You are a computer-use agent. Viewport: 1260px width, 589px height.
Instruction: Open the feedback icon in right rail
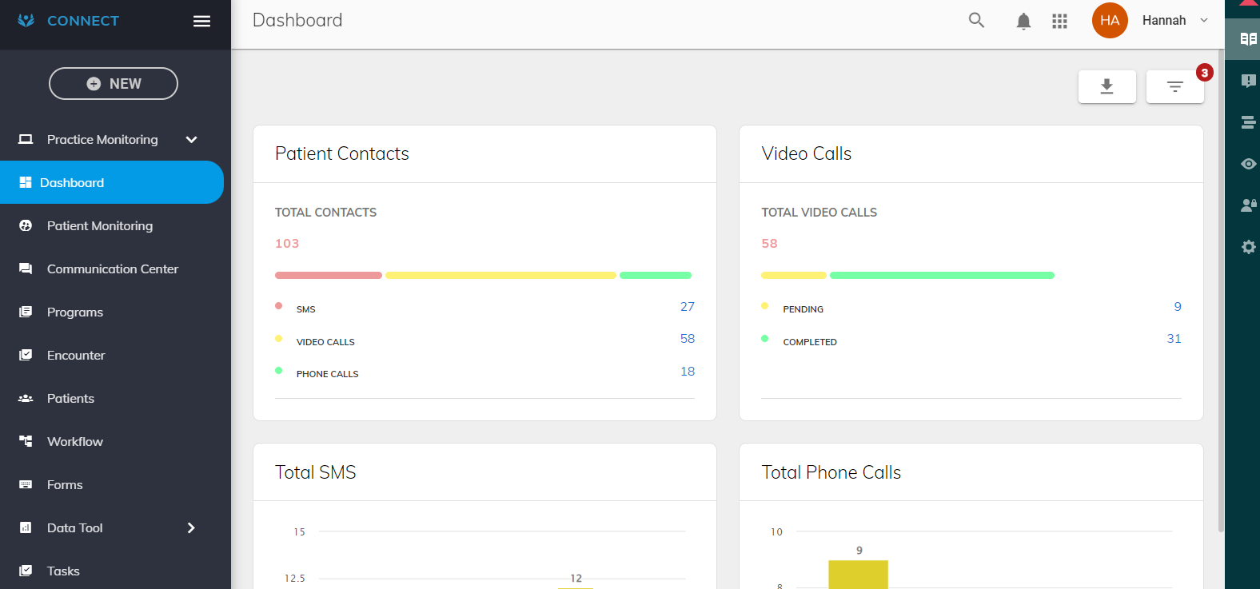pos(1248,81)
